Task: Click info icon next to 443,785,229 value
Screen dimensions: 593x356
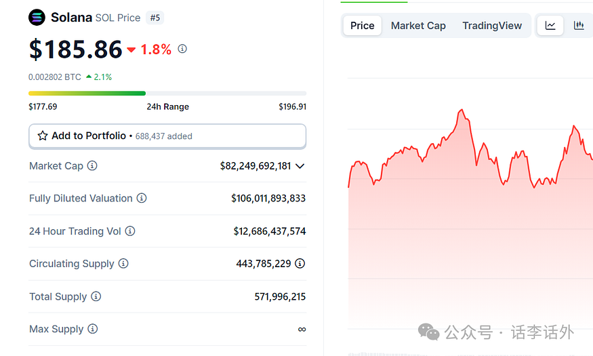Action: (300, 264)
